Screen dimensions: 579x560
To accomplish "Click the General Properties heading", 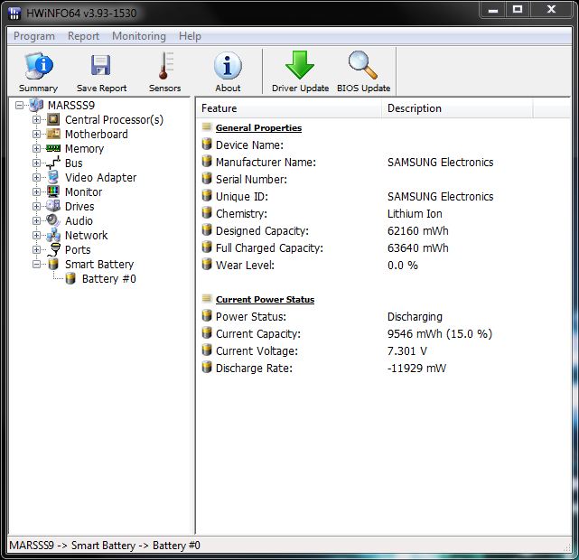I will click(x=258, y=127).
